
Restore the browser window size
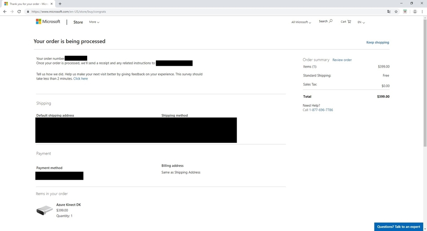[412, 3]
